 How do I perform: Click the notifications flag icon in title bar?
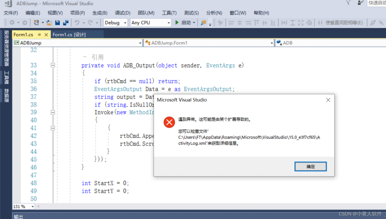pos(348,3)
